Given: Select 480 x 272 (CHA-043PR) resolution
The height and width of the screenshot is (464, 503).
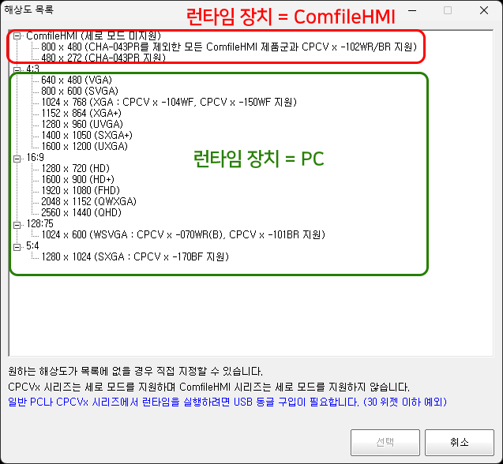Looking at the screenshot, I should (103, 58).
